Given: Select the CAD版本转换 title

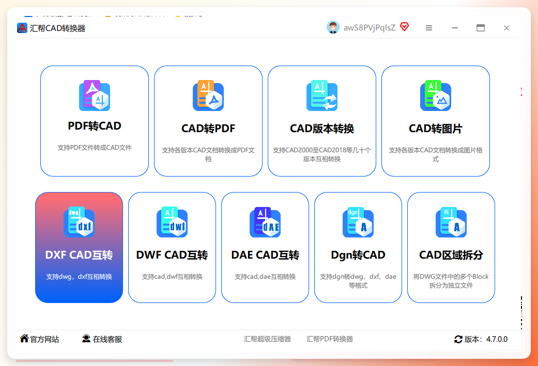Looking at the screenshot, I should (x=322, y=129).
